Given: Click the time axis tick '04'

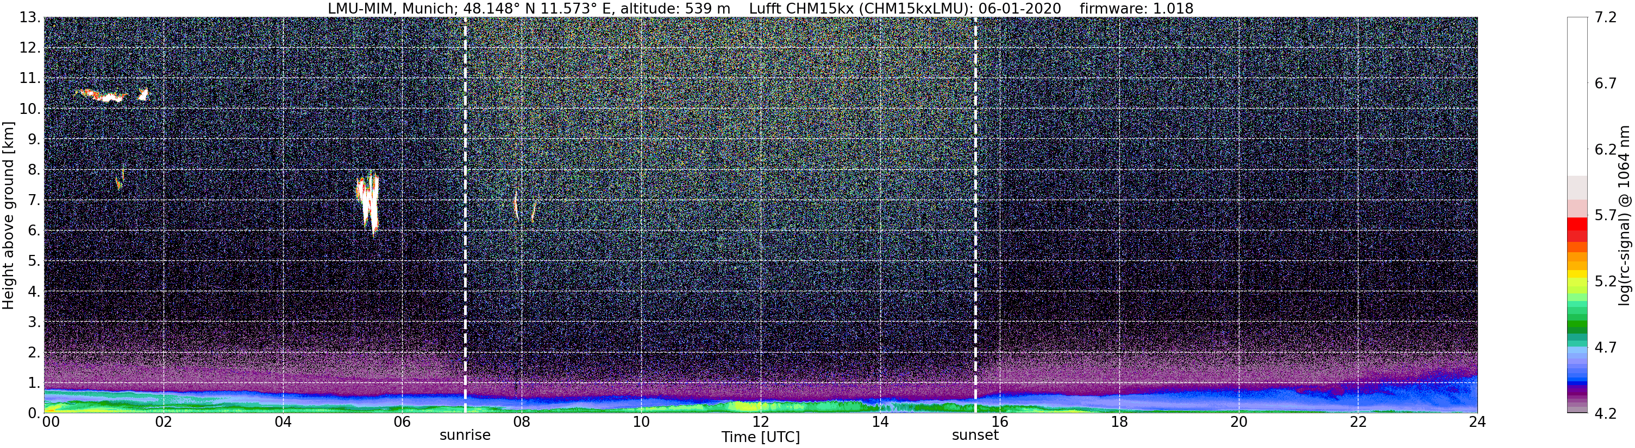Looking at the screenshot, I should (283, 422).
